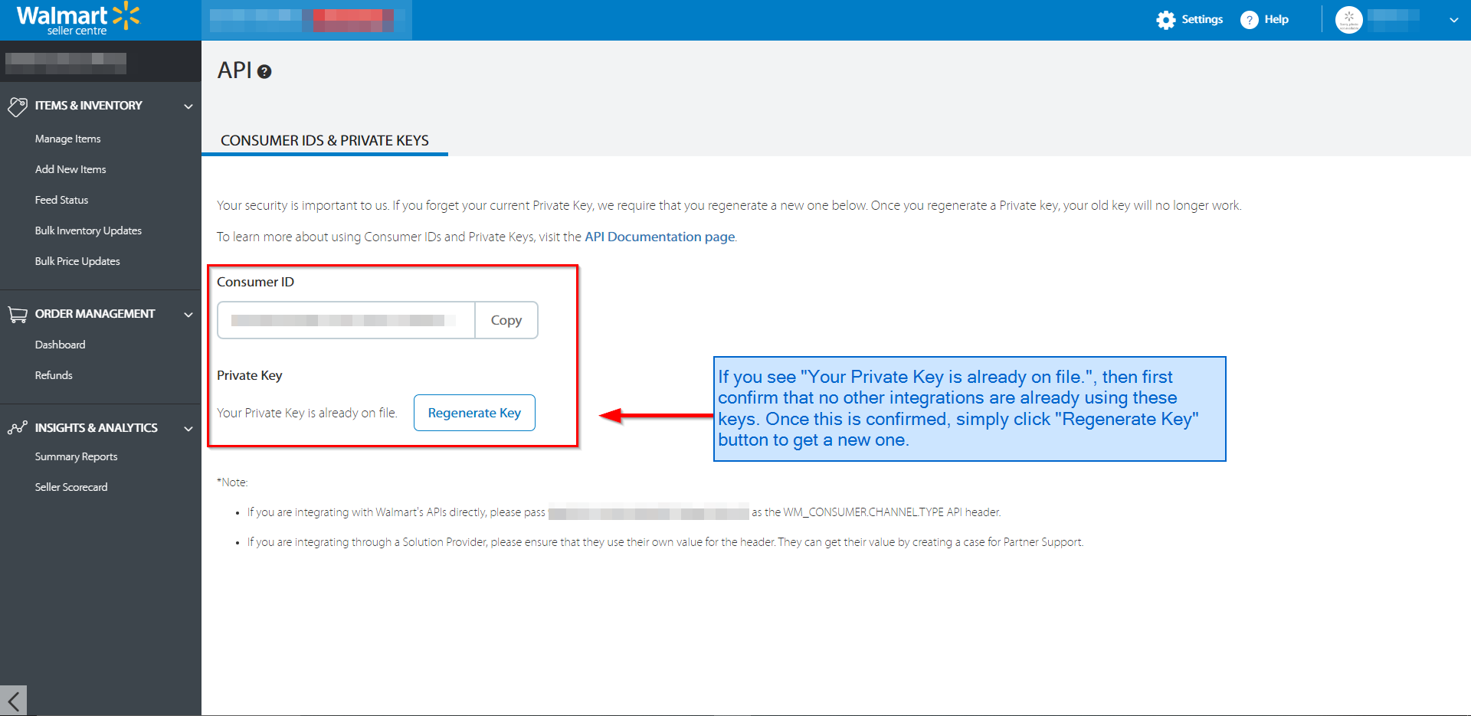Click the Regenerate Key button
Screen dimensions: 1471x716
click(474, 413)
